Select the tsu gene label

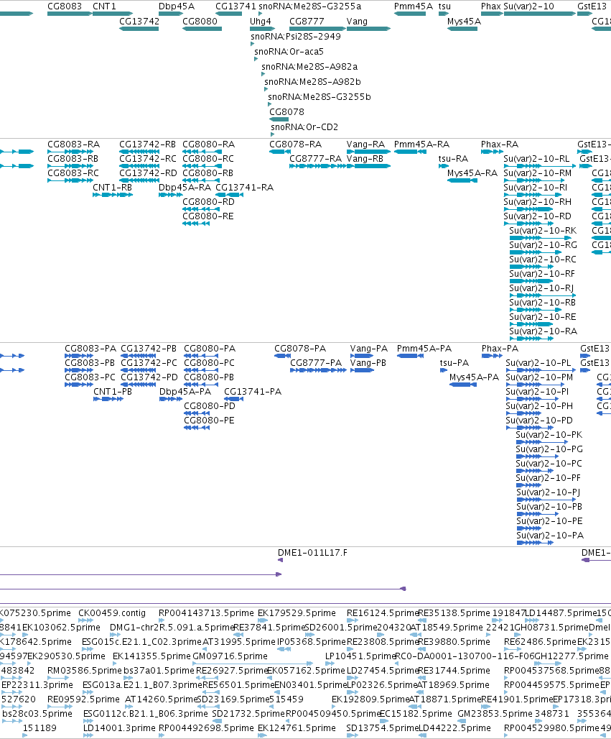[444, 6]
